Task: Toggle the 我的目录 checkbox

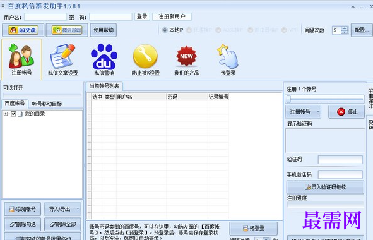Action: (13, 114)
